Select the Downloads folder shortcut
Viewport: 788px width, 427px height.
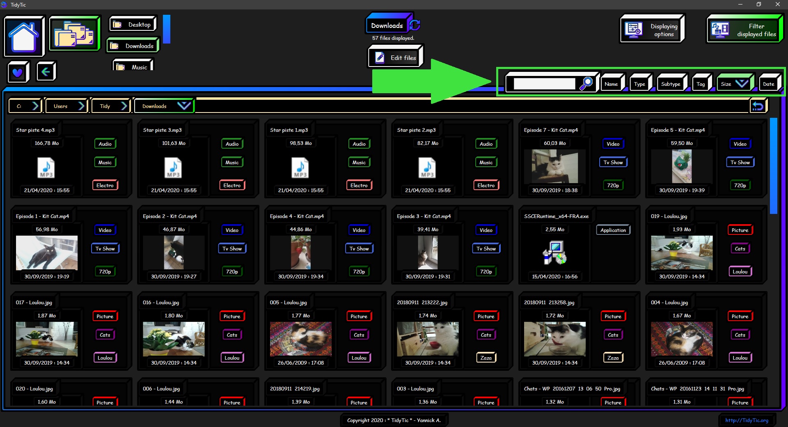point(133,46)
